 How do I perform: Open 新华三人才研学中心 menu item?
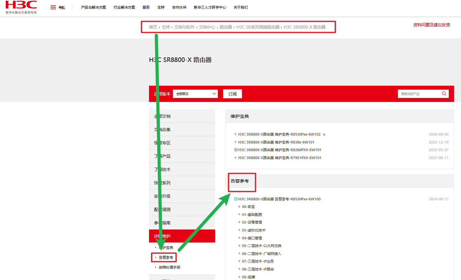[x=210, y=7]
